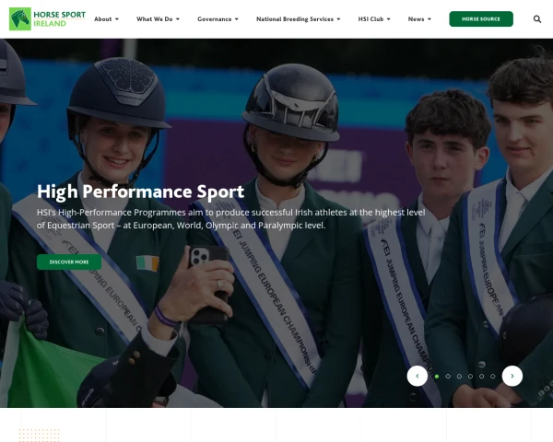Go to previous slide arrow
Image resolution: width=553 pixels, height=442 pixels.
coord(418,376)
